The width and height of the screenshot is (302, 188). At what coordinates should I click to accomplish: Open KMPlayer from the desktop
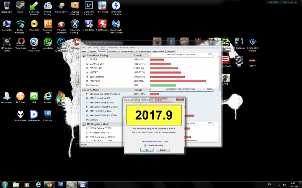point(47,116)
